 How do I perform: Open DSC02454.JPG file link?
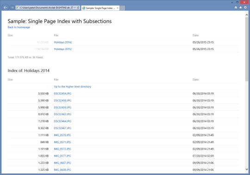[x=62, y=94]
